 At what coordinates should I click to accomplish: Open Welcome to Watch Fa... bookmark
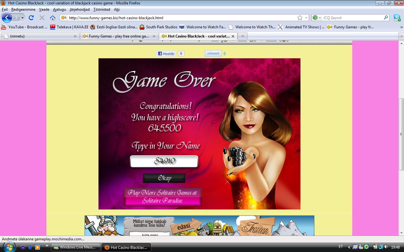203,27
